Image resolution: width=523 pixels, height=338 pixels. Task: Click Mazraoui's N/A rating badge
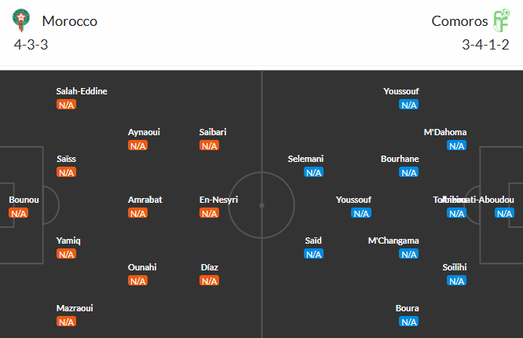tap(66, 321)
